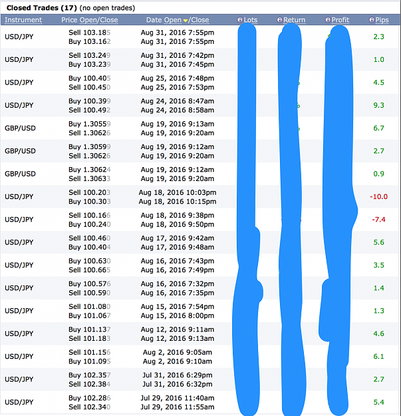Sort by the Pips column header

pyautogui.click(x=382, y=20)
